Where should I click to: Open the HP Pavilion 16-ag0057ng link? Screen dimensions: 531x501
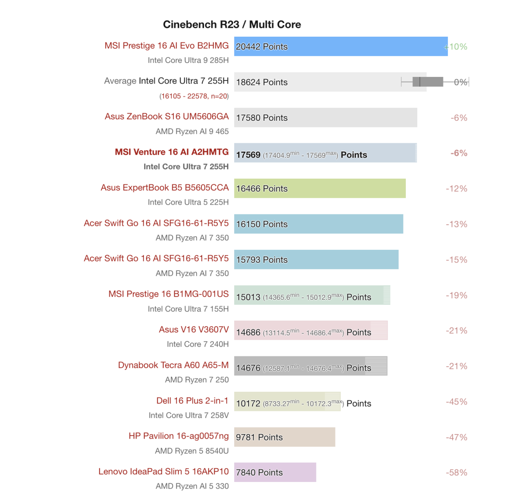[179, 436]
